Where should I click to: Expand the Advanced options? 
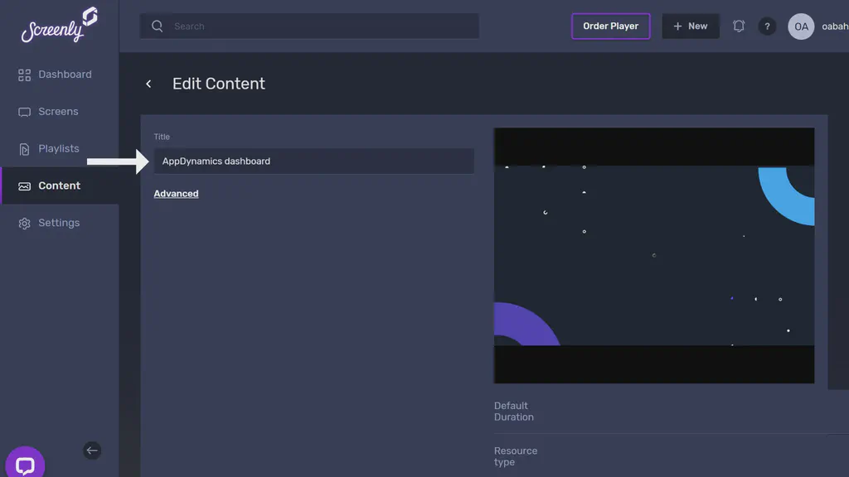point(176,193)
